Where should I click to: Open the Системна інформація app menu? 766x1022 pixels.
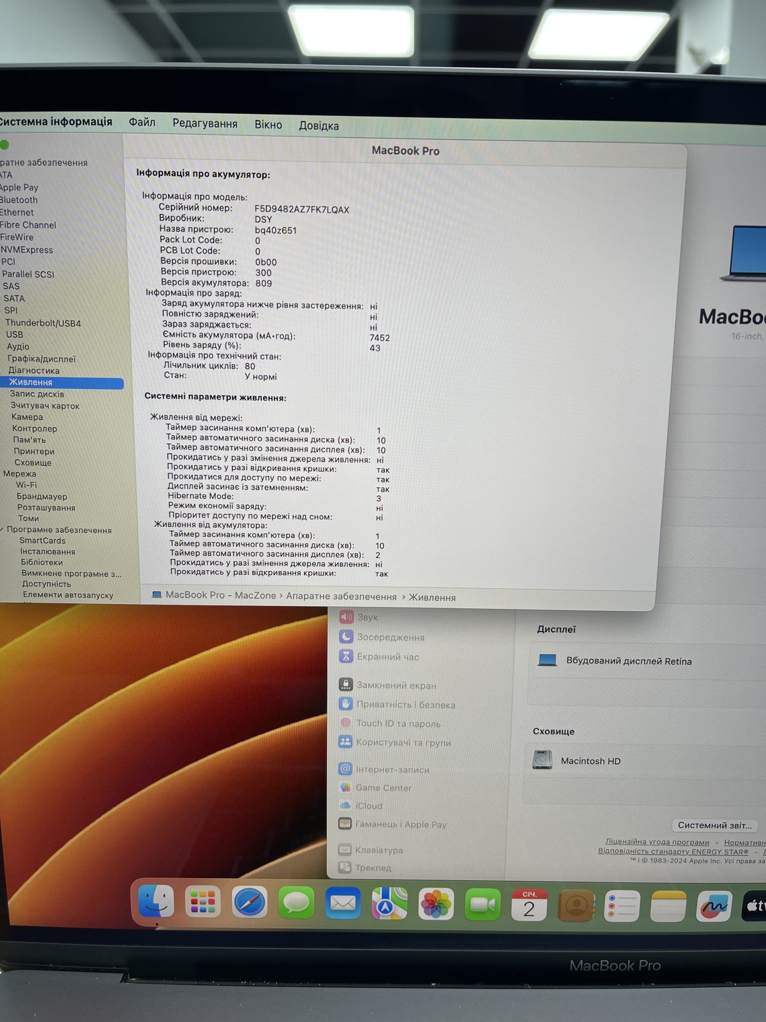pos(55,121)
